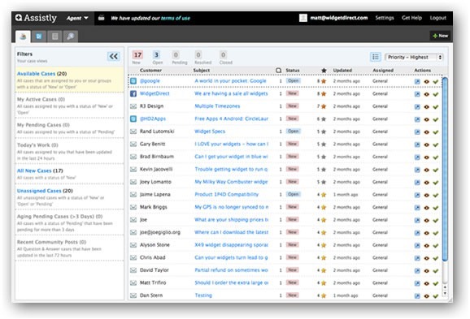Image resolution: width=470 pixels, height=319 pixels.
Task: Collapse the Filters panel with double chevron
Action: point(114,56)
